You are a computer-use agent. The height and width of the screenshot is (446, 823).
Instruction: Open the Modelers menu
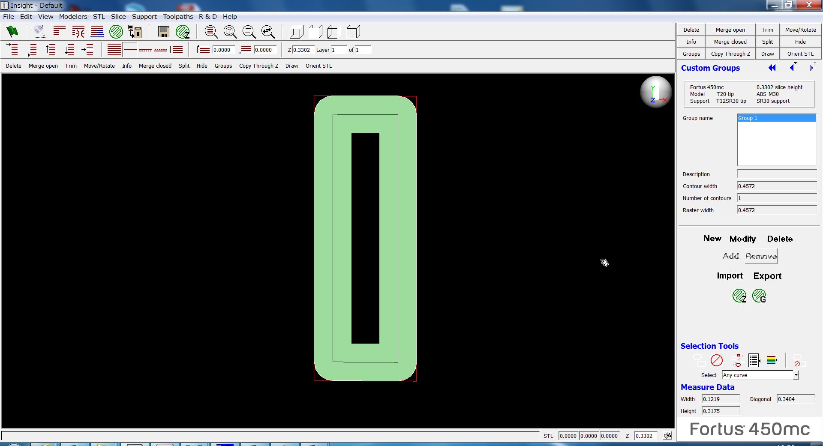coord(73,16)
